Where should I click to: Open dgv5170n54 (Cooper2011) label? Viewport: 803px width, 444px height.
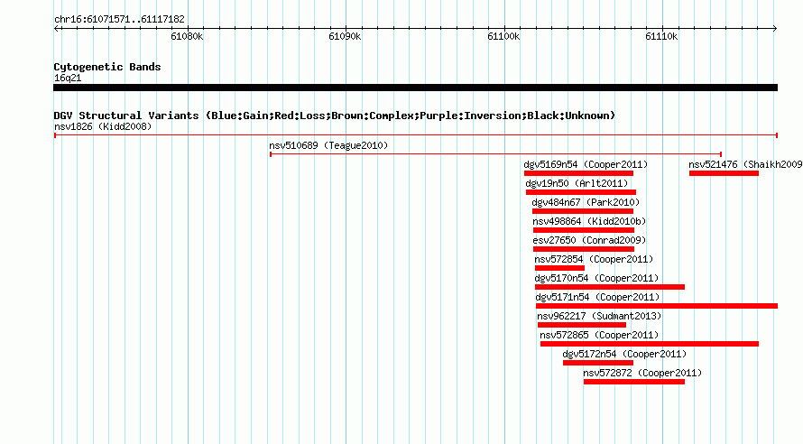click(596, 279)
